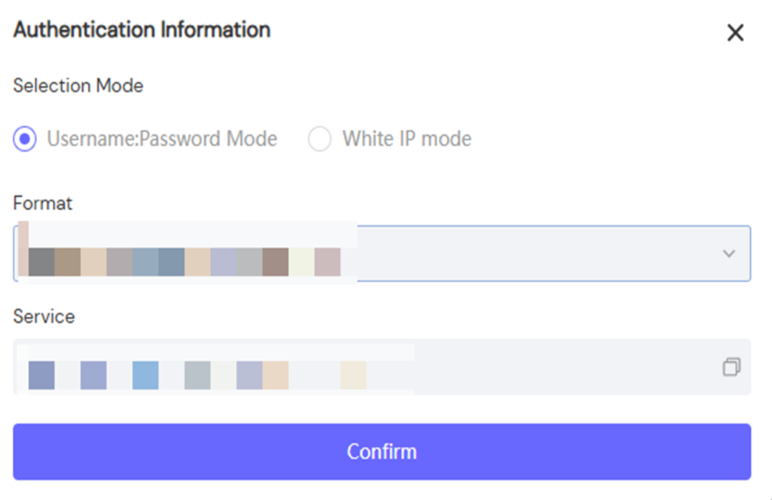Viewport: 772px width, 500px height.
Task: Click the Format field label
Action: click(x=42, y=204)
